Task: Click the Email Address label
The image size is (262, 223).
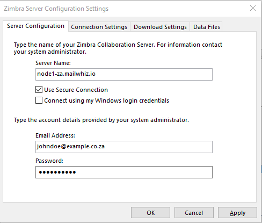Action: [55, 135]
